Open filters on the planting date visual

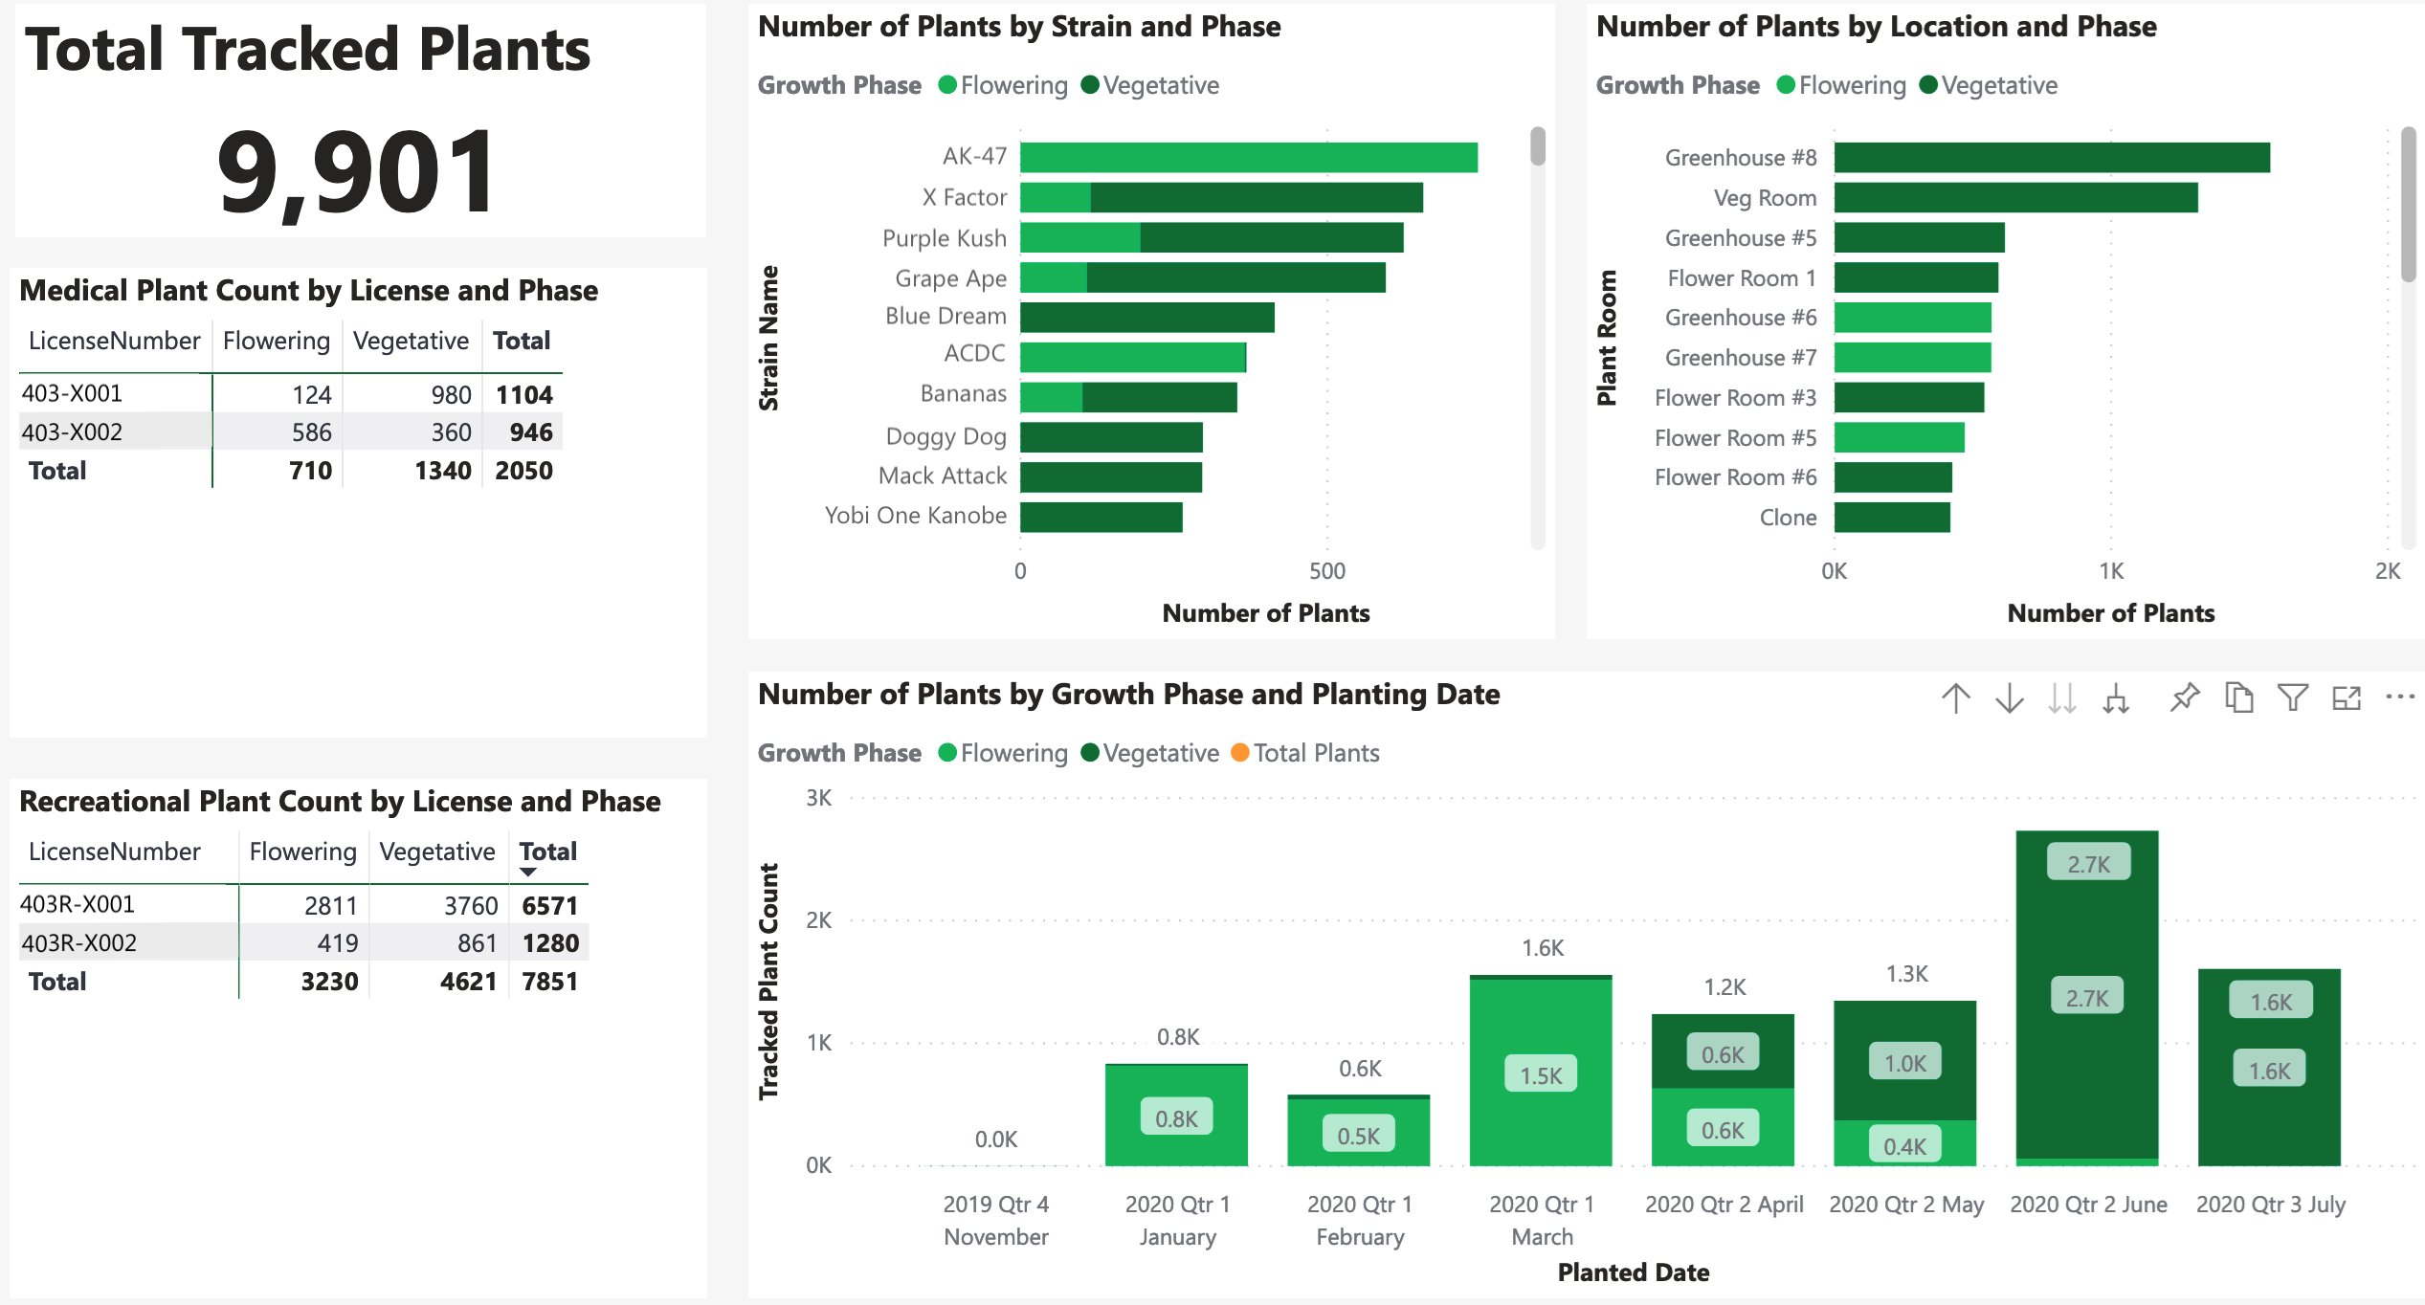[2293, 697]
